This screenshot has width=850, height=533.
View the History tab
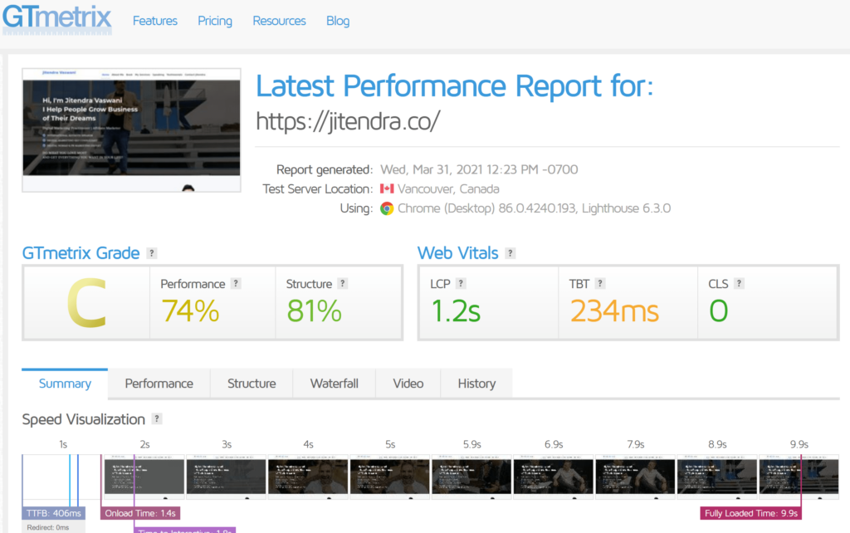click(x=476, y=384)
